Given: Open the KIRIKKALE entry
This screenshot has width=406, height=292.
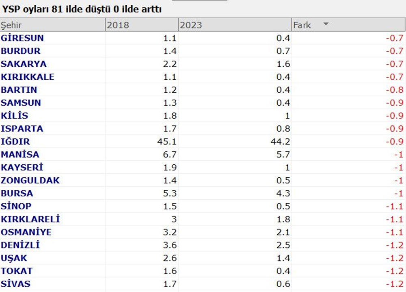Looking at the screenshot, I should point(28,77).
